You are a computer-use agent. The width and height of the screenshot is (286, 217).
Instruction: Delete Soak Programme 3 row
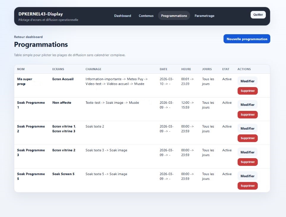(247, 162)
